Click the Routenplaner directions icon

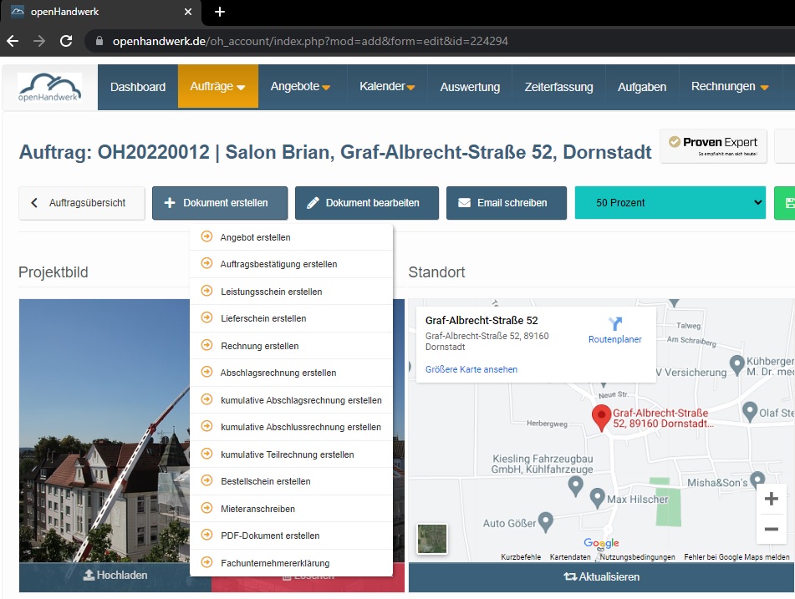tap(615, 324)
